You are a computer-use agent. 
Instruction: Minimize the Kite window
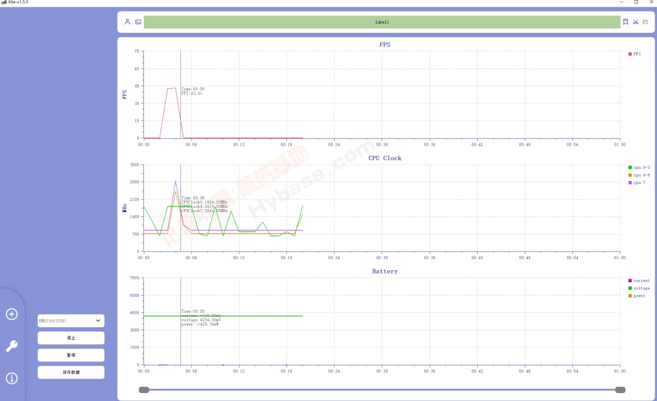622,2
